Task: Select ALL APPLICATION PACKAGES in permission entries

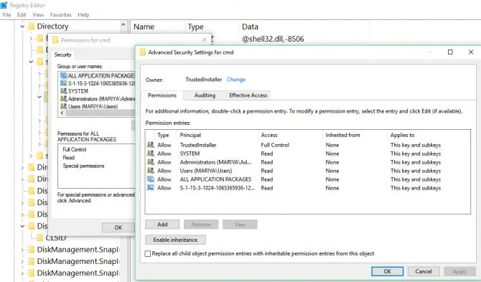Action: point(307,179)
